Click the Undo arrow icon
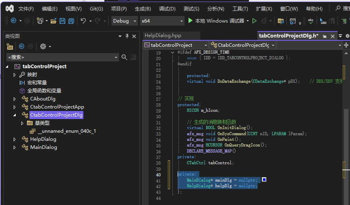 tap(83, 21)
